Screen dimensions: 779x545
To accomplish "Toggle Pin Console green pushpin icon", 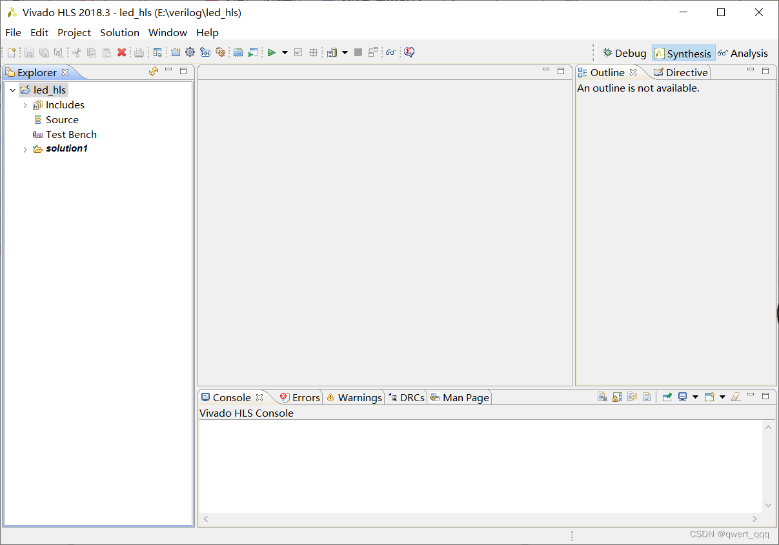I will (667, 397).
